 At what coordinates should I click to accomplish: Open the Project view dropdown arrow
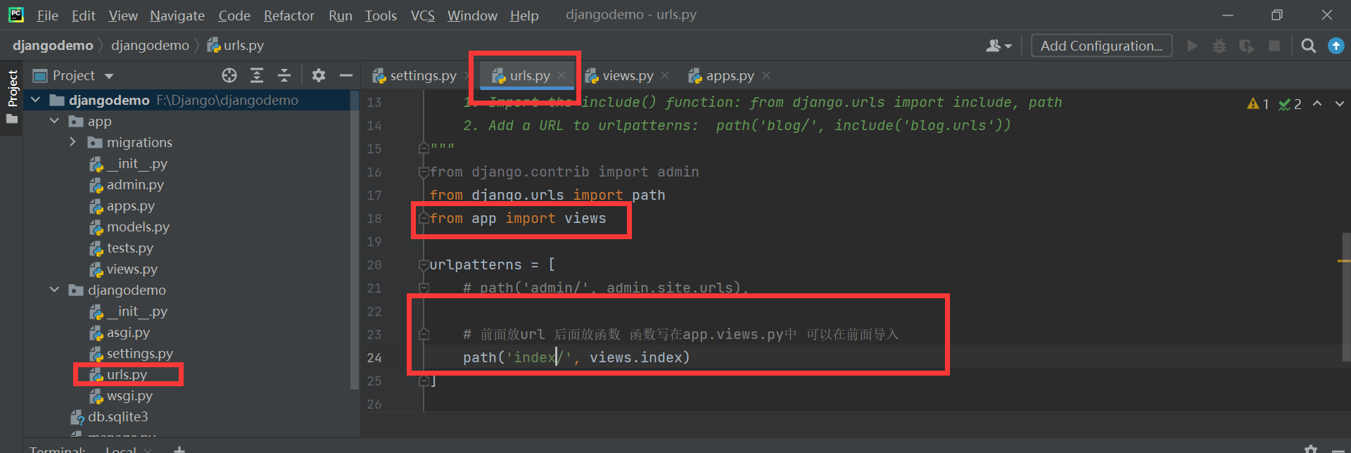(x=109, y=76)
